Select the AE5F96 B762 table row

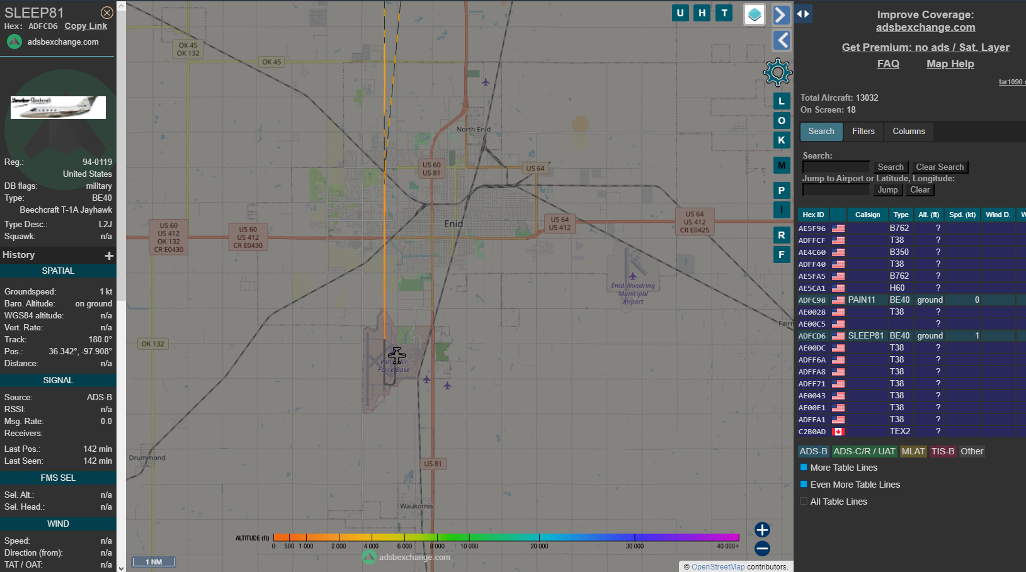911,228
